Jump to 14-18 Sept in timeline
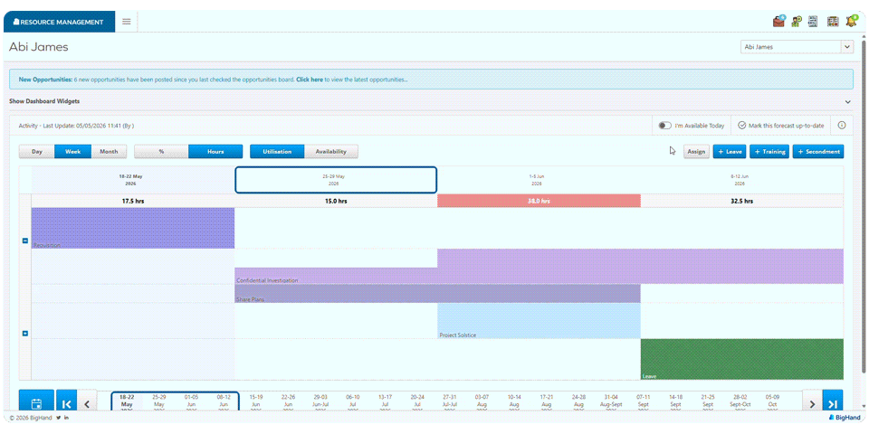Screen dimensions: 869x434 (675, 403)
